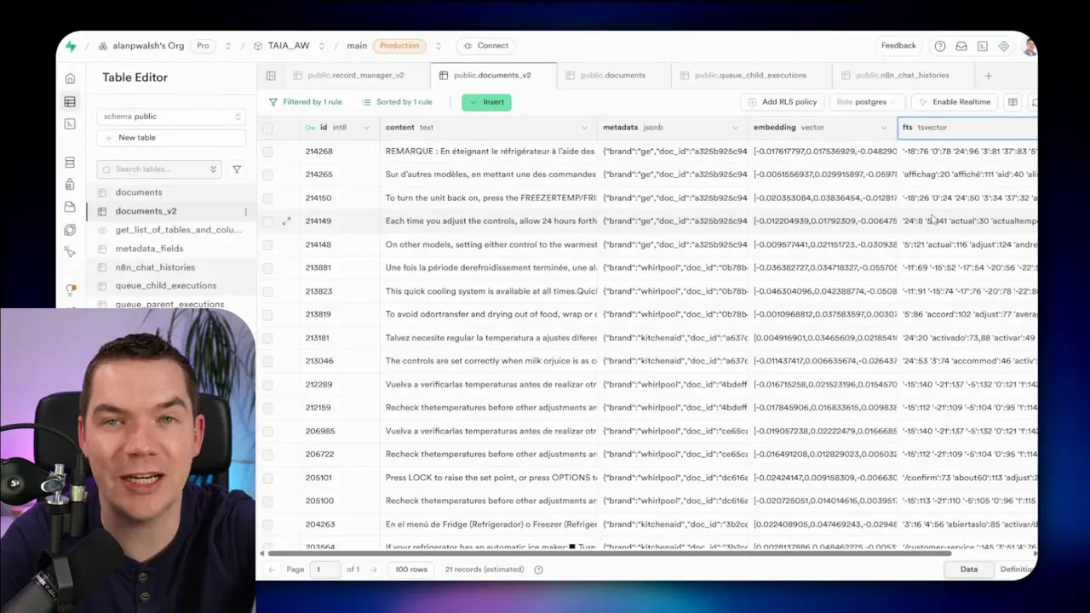The image size is (1090, 613).
Task: Check the checkbox for row 214268
Action: click(268, 152)
